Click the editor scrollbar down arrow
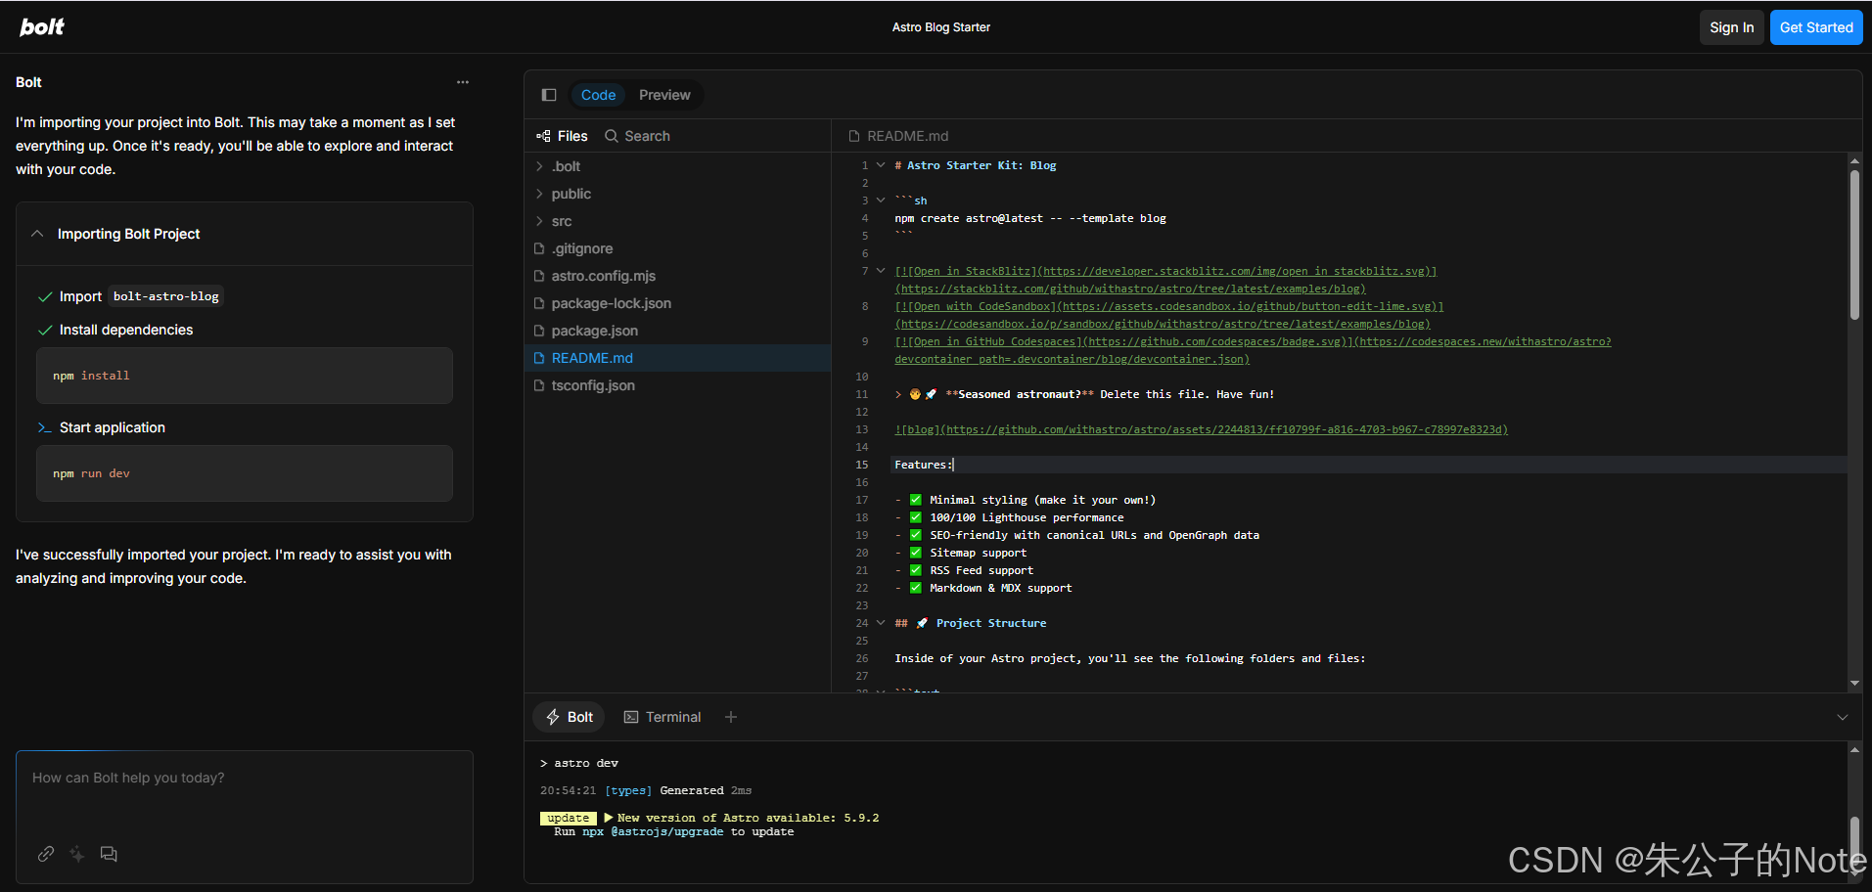The height and width of the screenshot is (892, 1872). 1854,684
